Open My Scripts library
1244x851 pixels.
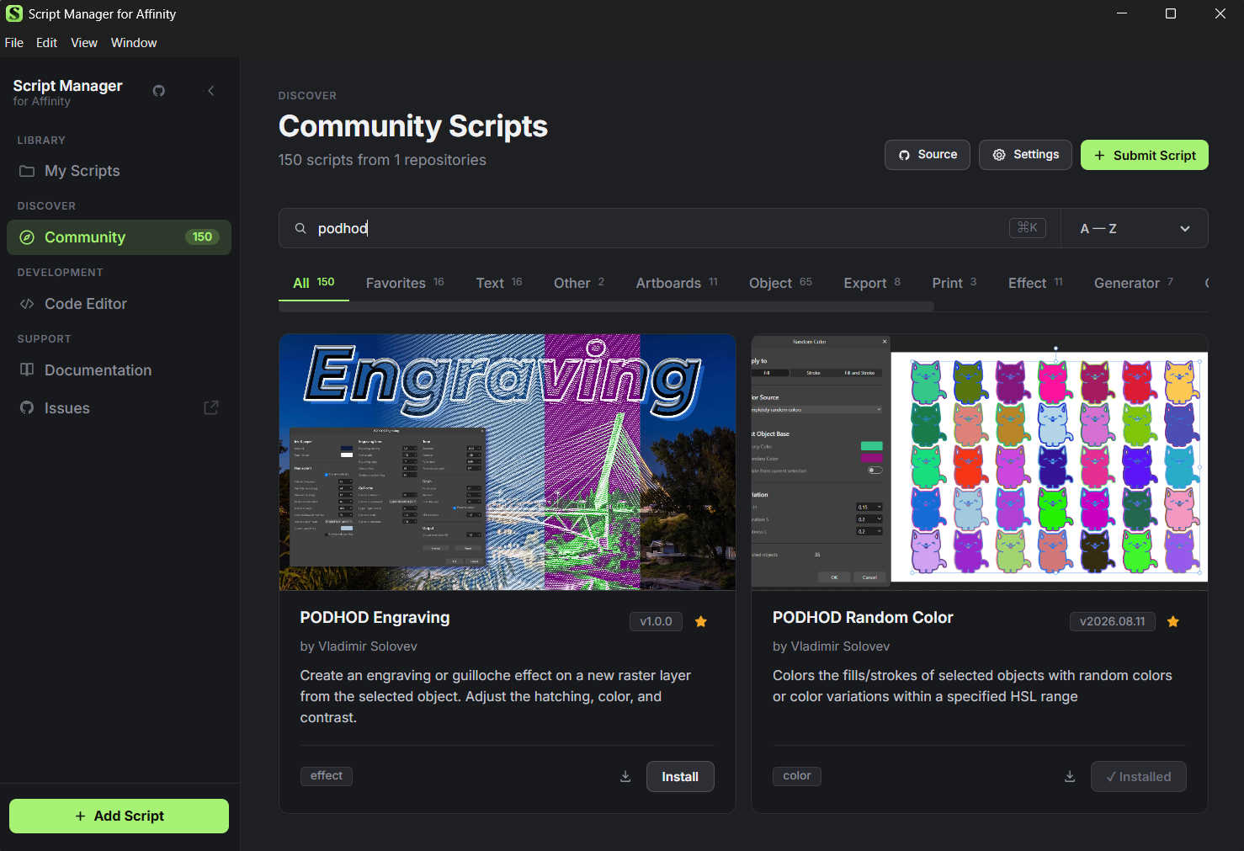119,171
